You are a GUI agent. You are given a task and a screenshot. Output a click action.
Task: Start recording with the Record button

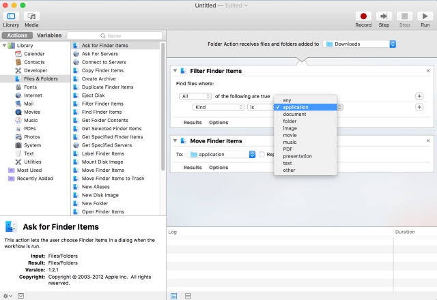[x=363, y=16]
